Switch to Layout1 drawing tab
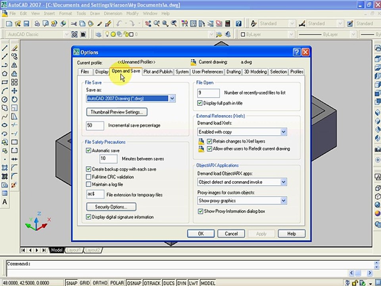 click(73, 250)
